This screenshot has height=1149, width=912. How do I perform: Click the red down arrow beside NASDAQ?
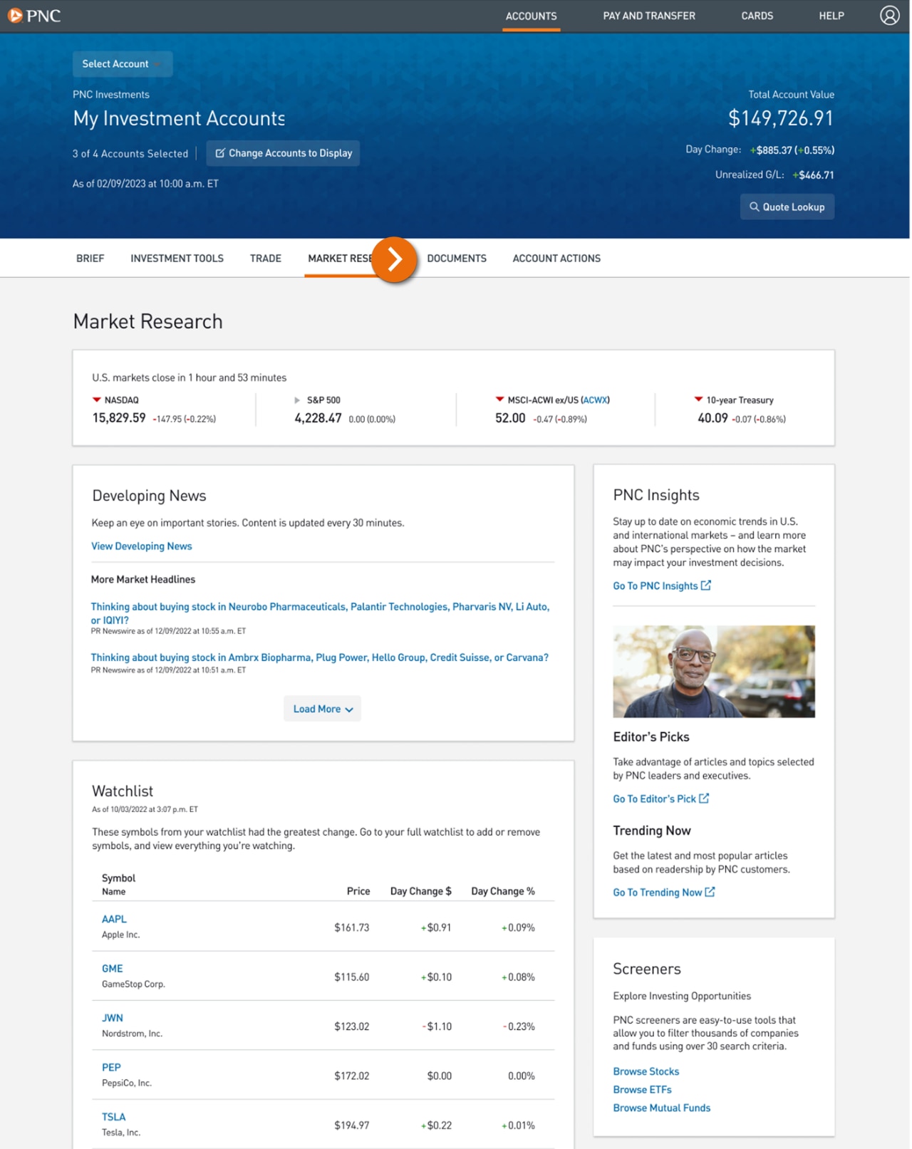97,400
